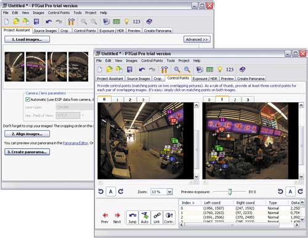Screen dimensions: 308x238
Task: Toggle the Auto button
Action: (x=145, y=218)
